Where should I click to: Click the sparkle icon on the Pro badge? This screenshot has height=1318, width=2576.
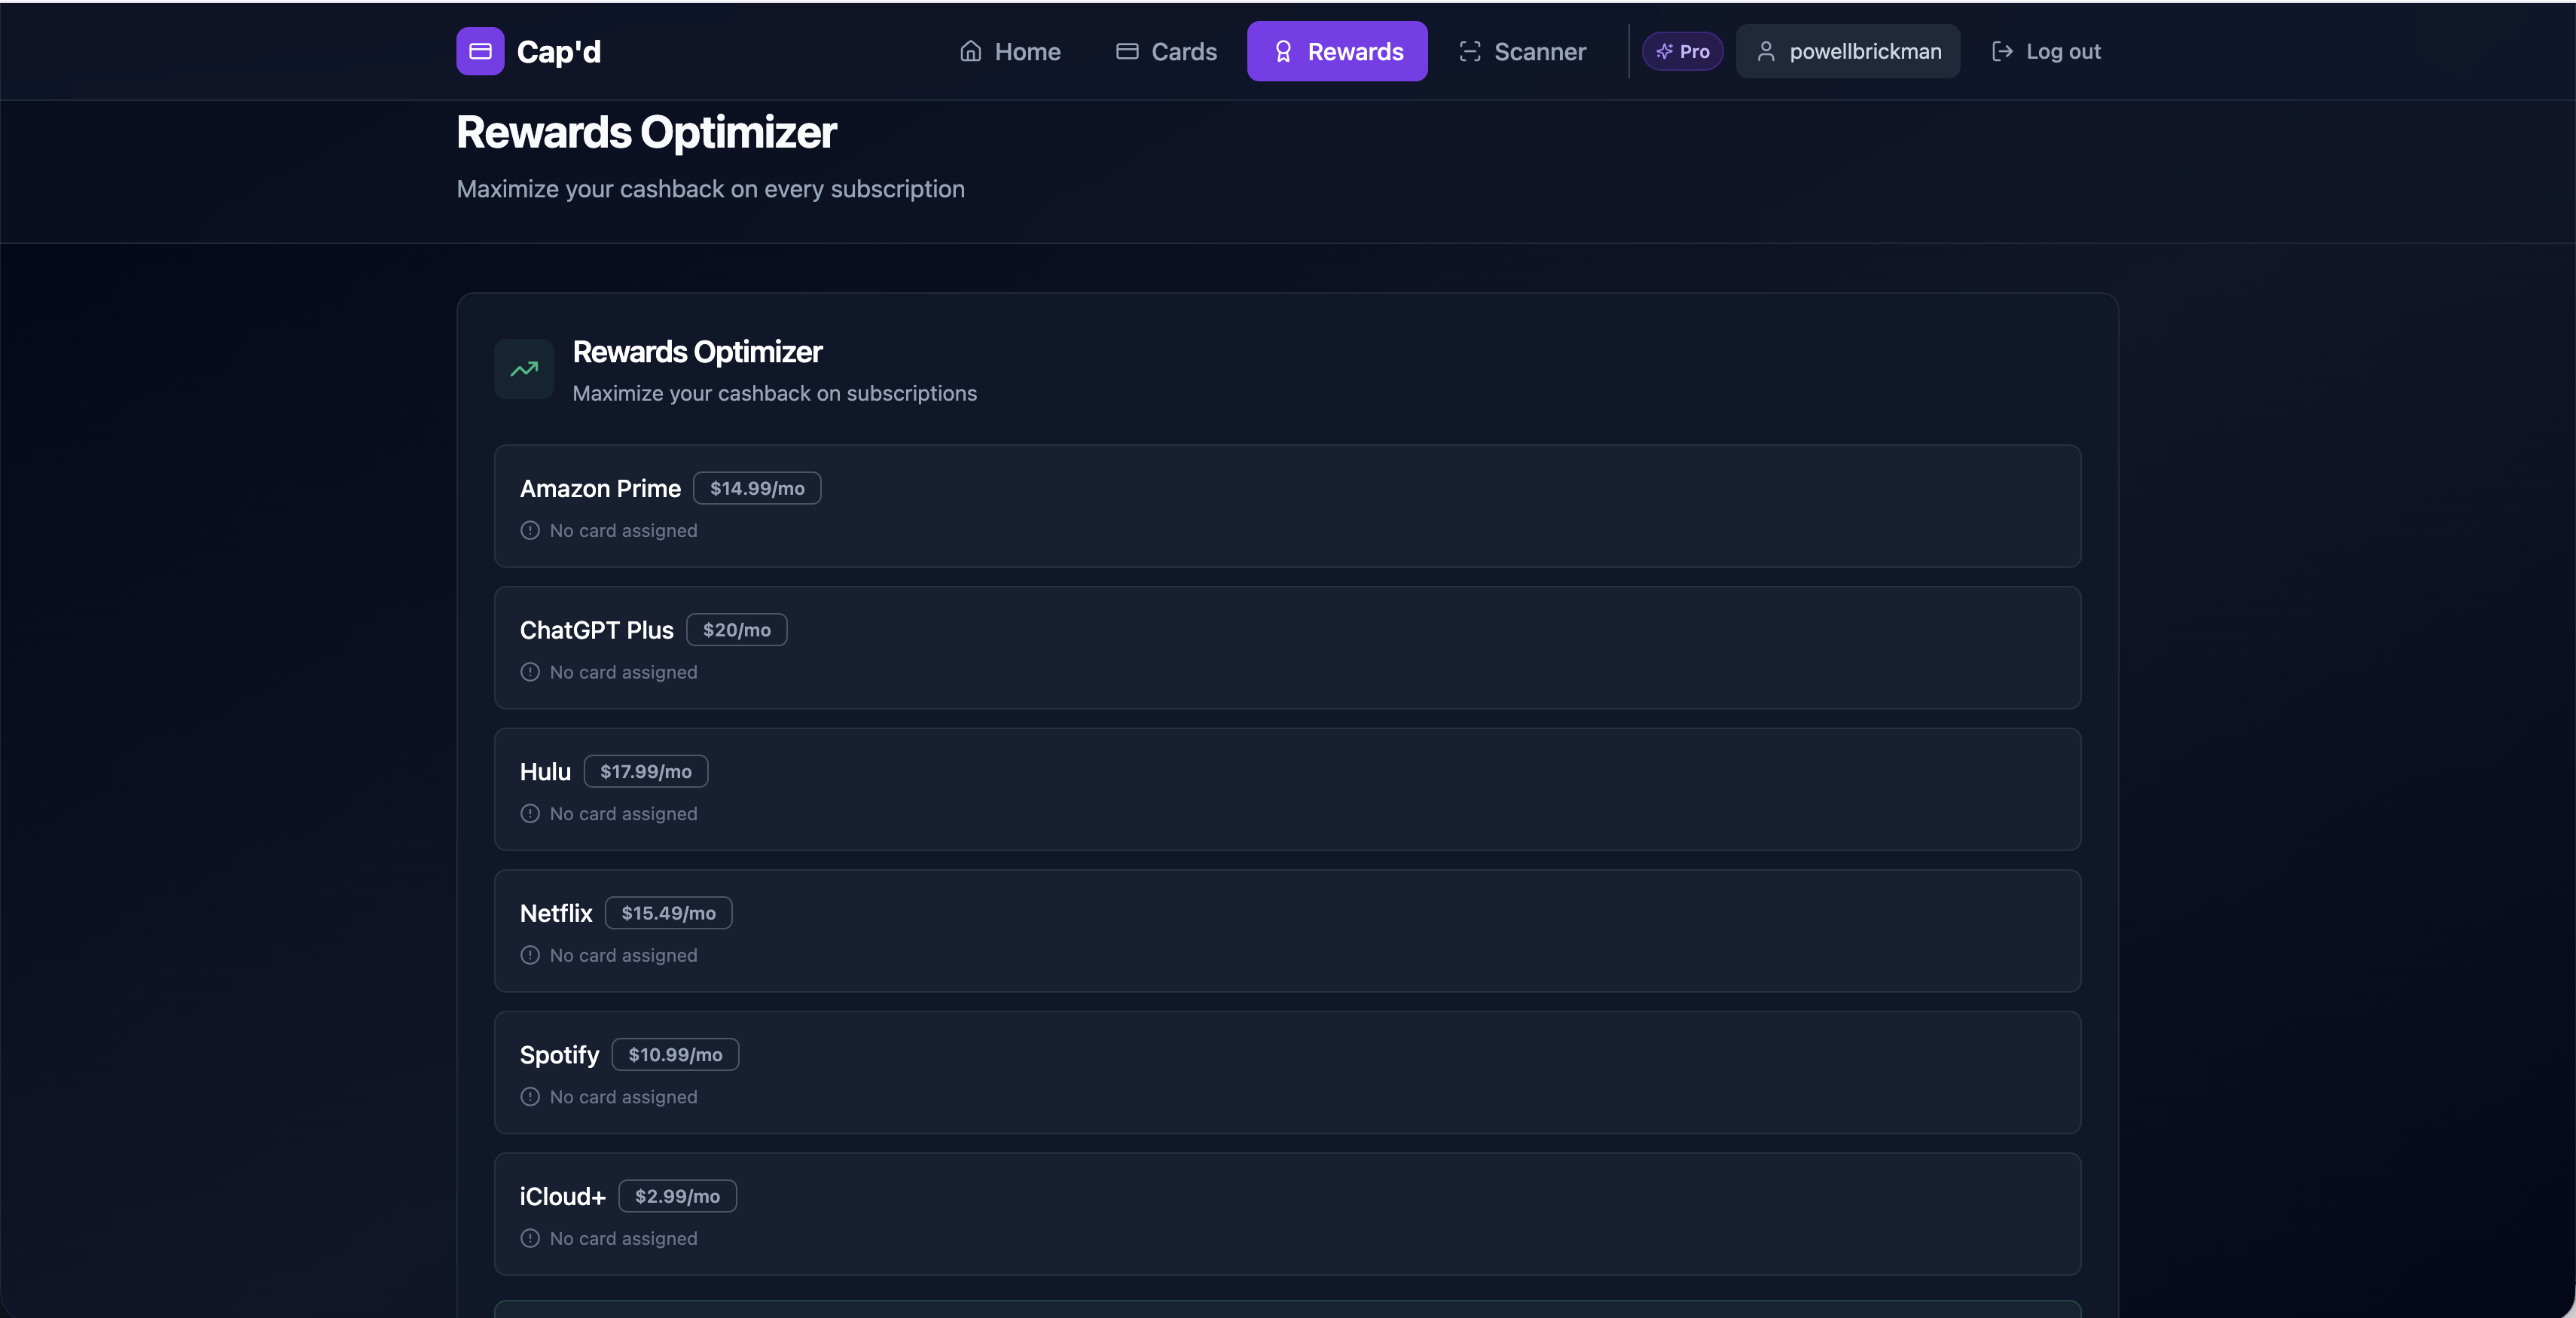point(1663,51)
